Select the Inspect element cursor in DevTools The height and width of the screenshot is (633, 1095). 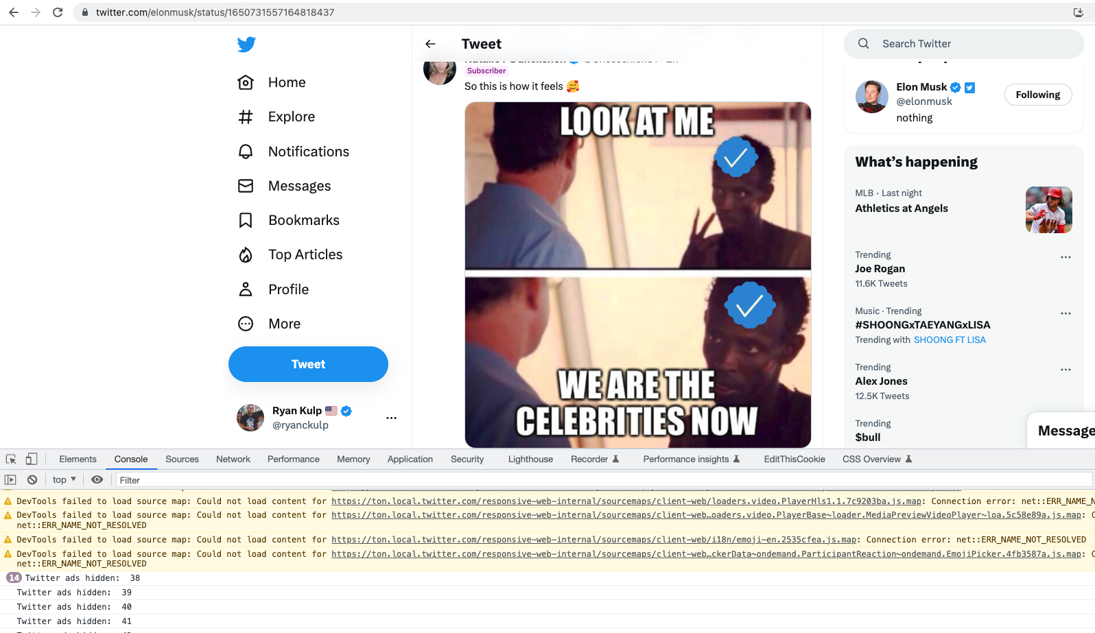pos(10,458)
